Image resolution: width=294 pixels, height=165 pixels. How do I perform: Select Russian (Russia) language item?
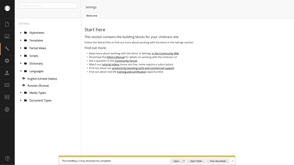(38, 85)
